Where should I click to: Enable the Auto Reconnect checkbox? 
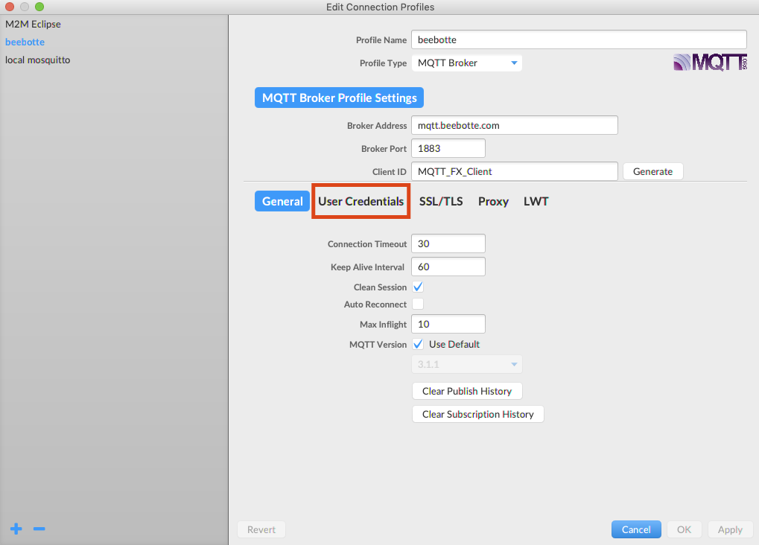418,304
